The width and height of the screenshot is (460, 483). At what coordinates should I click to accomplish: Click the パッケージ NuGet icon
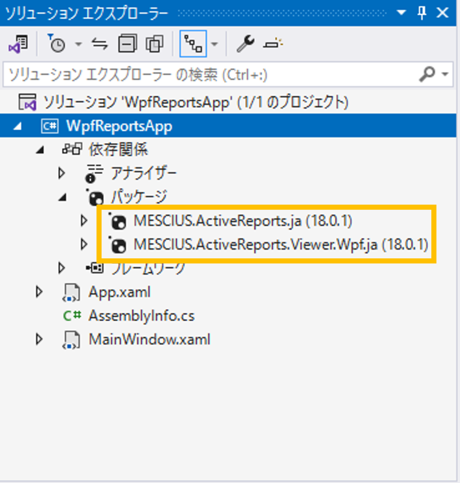click(x=95, y=197)
